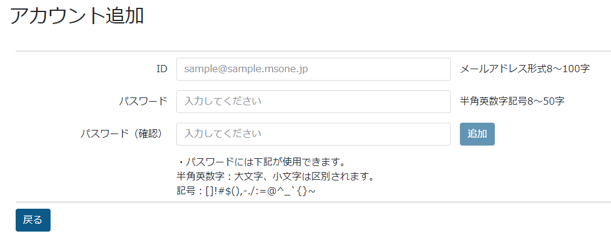Click the ID field label
The image size is (611, 240).
pyautogui.click(x=162, y=69)
